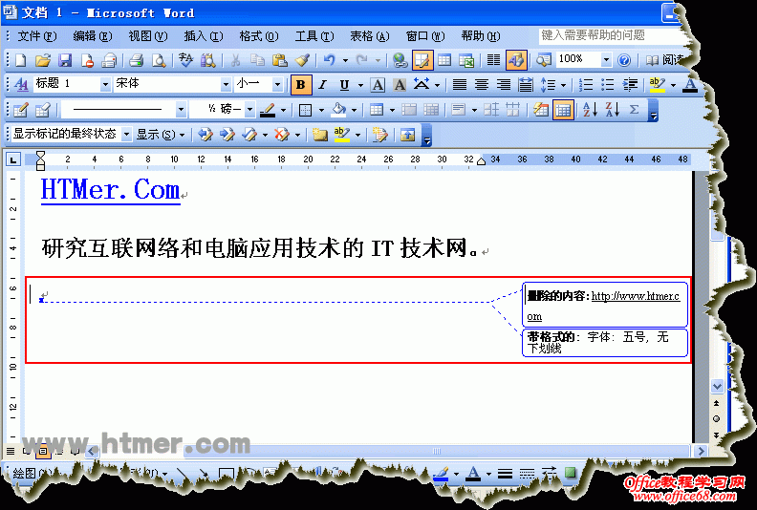Open the 工具(T) menu
The width and height of the screenshot is (757, 510).
[314, 36]
